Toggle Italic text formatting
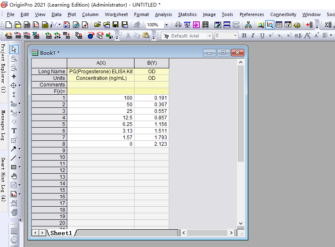The width and height of the screenshot is (335, 247). coord(253,36)
